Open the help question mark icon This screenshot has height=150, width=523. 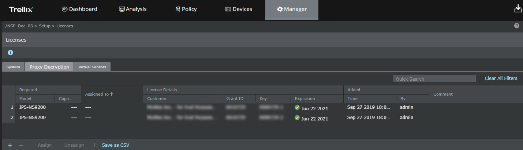(517, 26)
